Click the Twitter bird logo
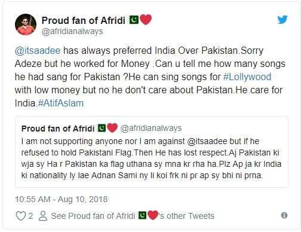The width and height of the screenshot is (301, 232). coord(282,20)
